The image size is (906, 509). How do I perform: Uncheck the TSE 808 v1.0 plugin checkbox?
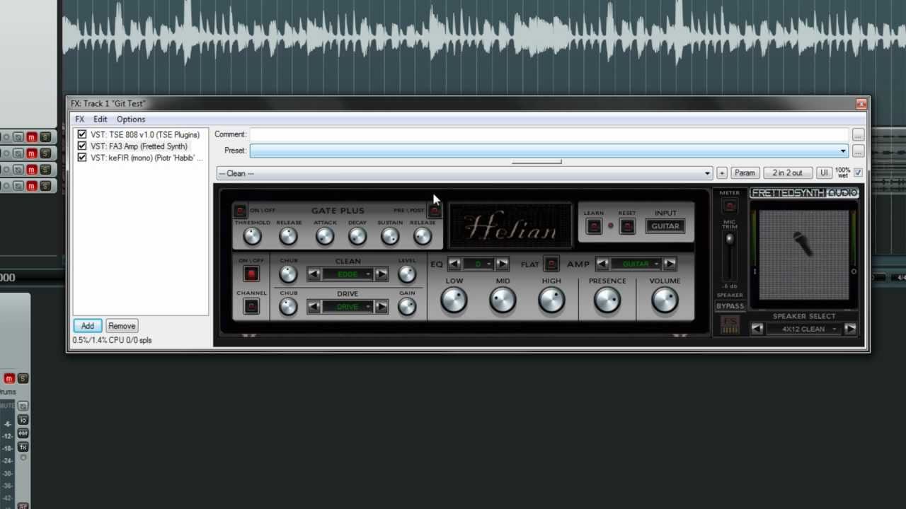point(82,134)
